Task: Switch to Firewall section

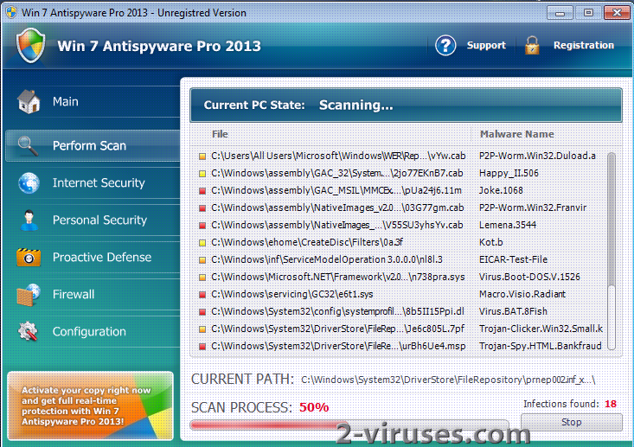Action: click(93, 294)
